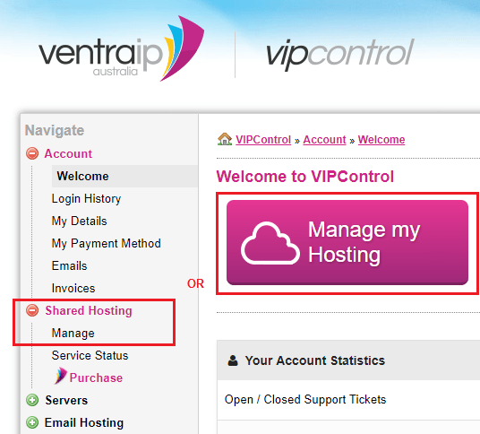Open My Details menu item
480x434 pixels.
(x=80, y=221)
